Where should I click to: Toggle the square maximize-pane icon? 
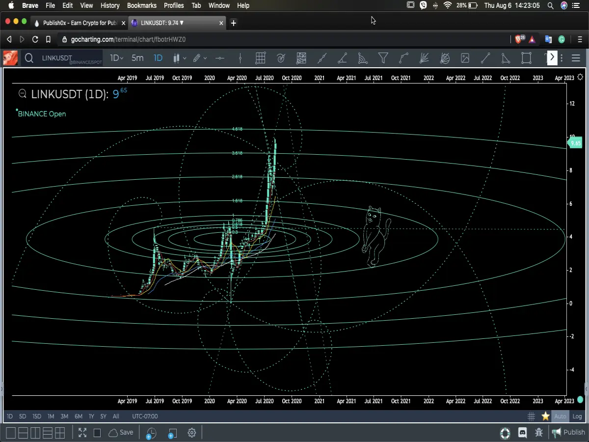97,433
